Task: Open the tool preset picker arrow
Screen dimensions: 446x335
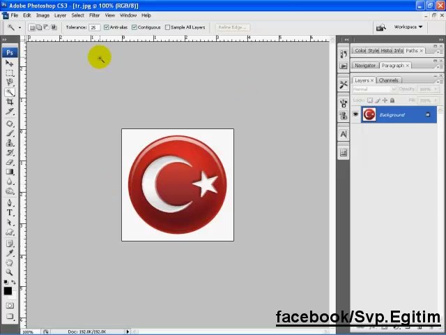Action: 20,28
